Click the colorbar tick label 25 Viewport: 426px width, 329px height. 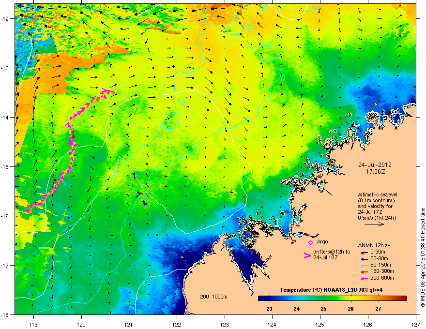[x=323, y=309]
